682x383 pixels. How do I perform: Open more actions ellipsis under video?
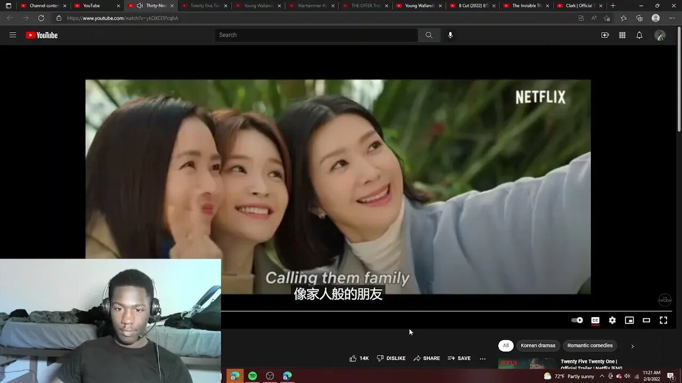[x=483, y=359]
